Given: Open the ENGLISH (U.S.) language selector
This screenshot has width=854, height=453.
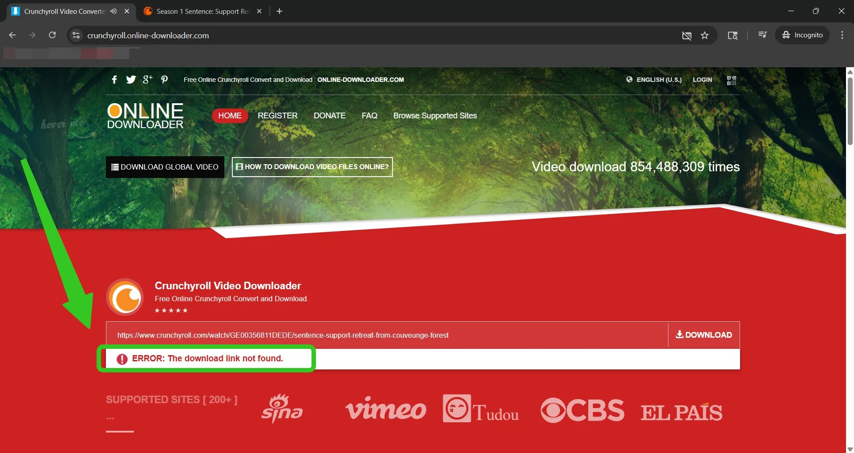Looking at the screenshot, I should click(654, 80).
